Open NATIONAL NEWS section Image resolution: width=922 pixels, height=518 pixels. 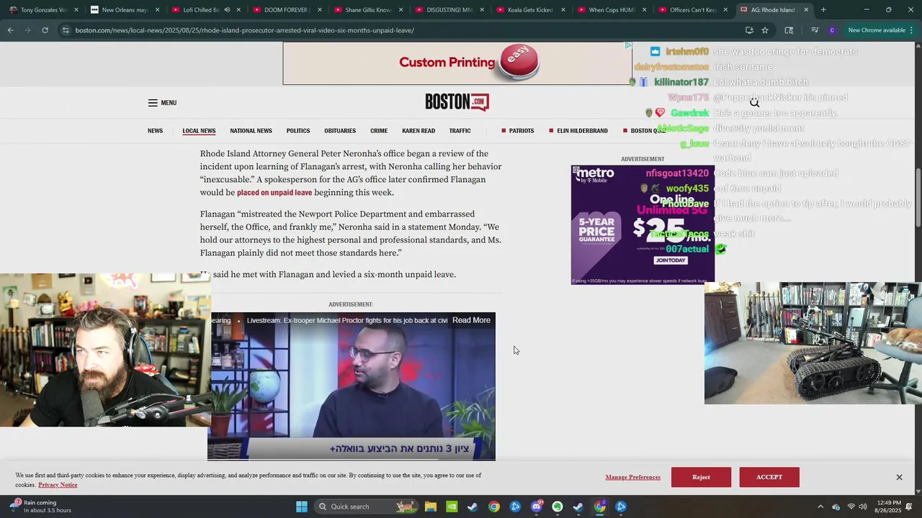251,131
